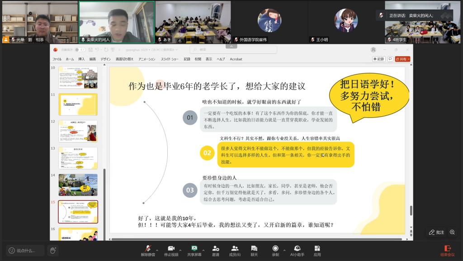Image resolution: width=463 pixels, height=261 pixels.
Task: Click the raise hand icon
Action: (x=52, y=250)
